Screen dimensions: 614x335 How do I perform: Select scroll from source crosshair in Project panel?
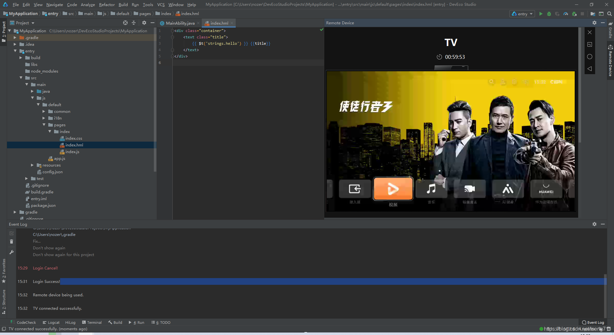[x=125, y=23]
